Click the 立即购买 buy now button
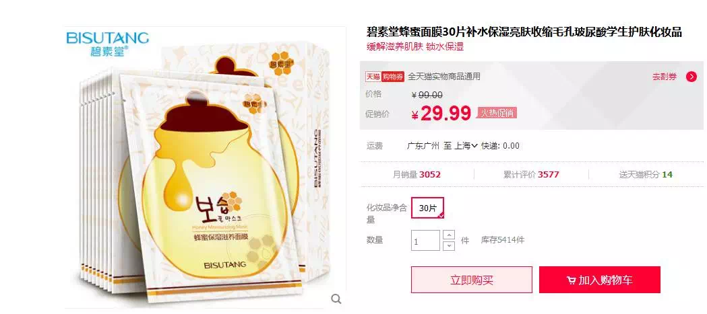Viewport: 707px width, 314px height. point(472,280)
